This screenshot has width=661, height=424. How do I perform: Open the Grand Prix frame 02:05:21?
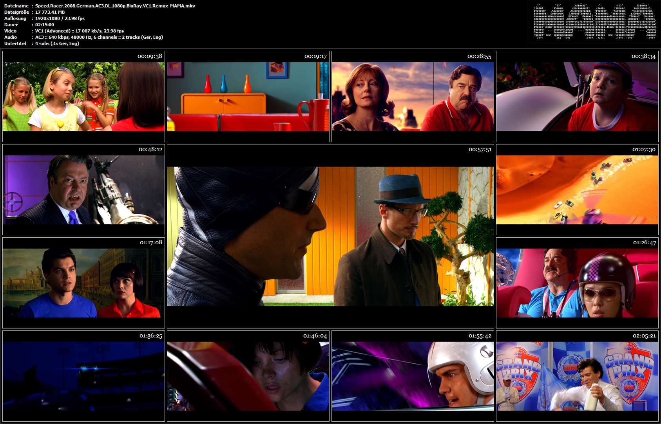click(577, 376)
